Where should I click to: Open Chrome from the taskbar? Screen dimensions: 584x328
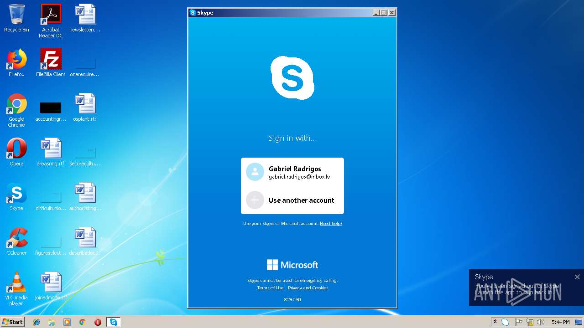click(x=83, y=322)
